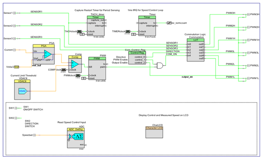Click the DIRECTION label at LUT in3
This screenshot has width=263, height=158.
pos(173,51)
